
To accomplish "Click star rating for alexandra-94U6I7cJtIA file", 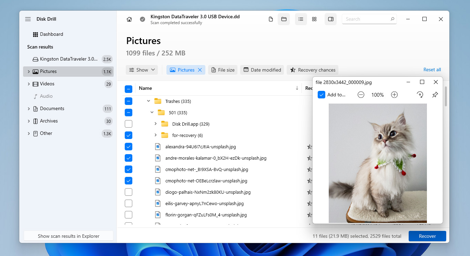I will tap(309, 147).
